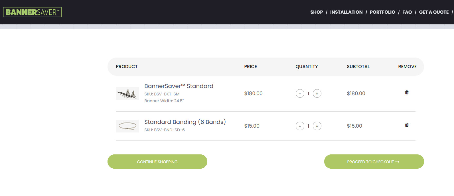Visit the FAQ page

tap(407, 12)
